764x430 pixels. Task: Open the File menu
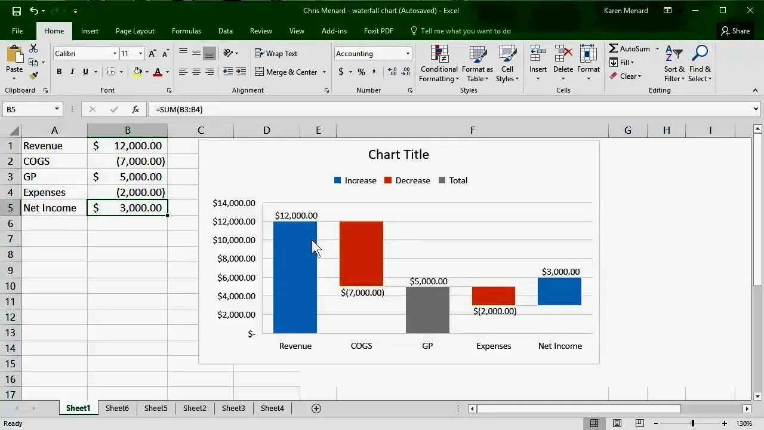coord(17,31)
